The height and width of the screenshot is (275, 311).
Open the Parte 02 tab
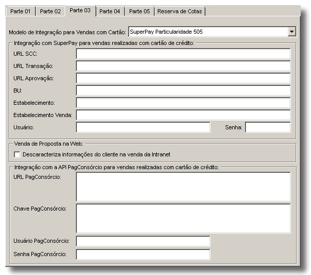50,11
